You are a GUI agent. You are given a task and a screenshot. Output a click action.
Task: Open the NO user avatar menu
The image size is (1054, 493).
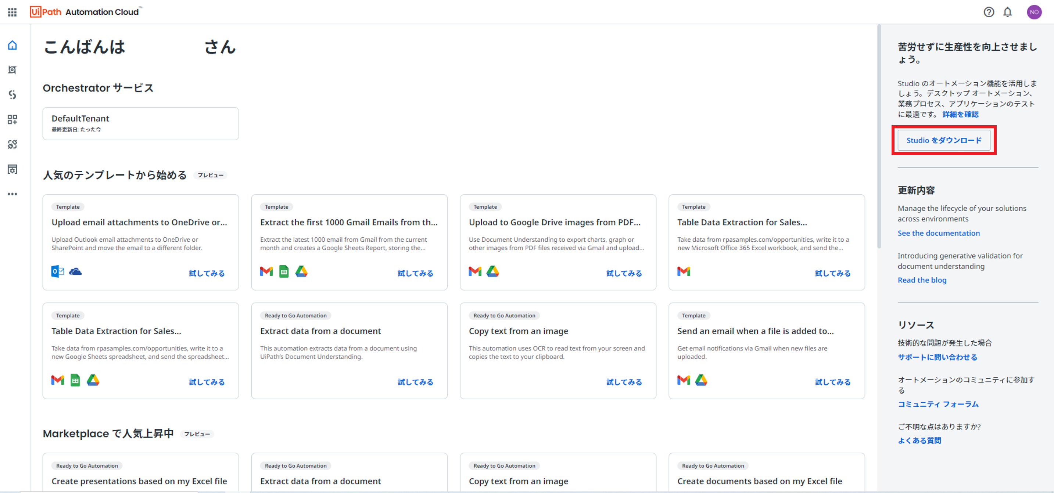[1034, 12]
